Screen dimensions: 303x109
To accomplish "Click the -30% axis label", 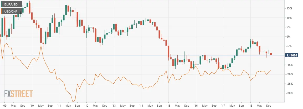I will click(290, 93).
